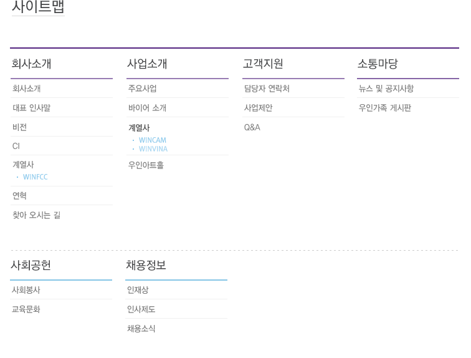Click the 사업제안 link
The image size is (471, 358).
pos(258,108)
